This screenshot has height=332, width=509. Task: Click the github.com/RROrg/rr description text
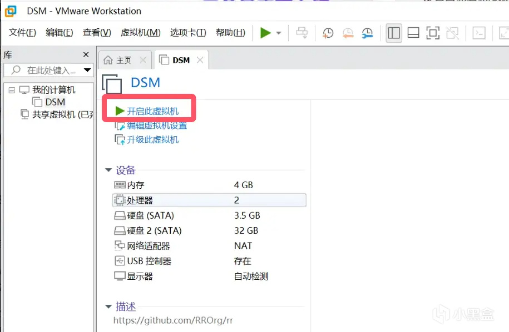[173, 320]
